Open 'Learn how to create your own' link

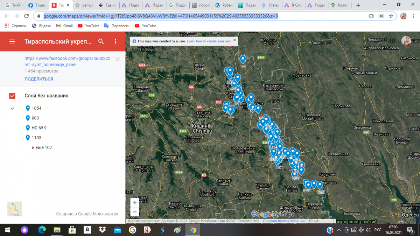coord(209,41)
